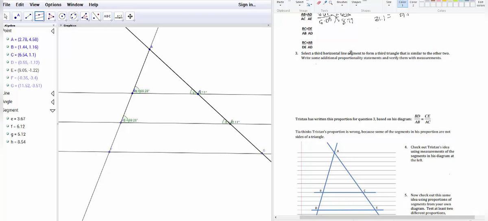Choose Color 2 button in Paint

tap(413, 4)
